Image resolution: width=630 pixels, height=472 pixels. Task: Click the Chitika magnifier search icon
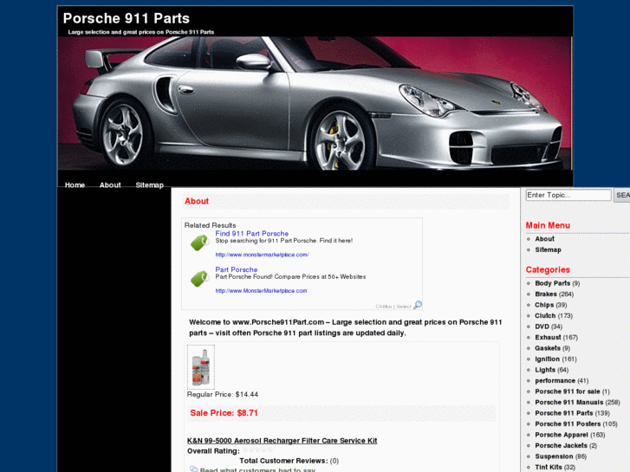coord(418,305)
